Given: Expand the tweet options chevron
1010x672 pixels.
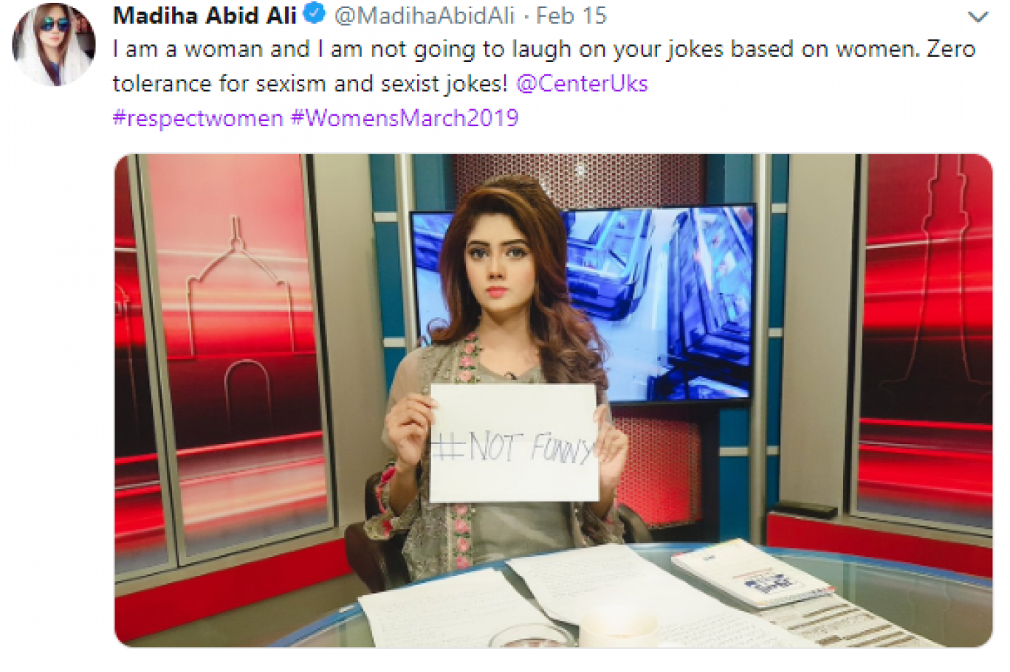Looking at the screenshot, I should 978,17.
